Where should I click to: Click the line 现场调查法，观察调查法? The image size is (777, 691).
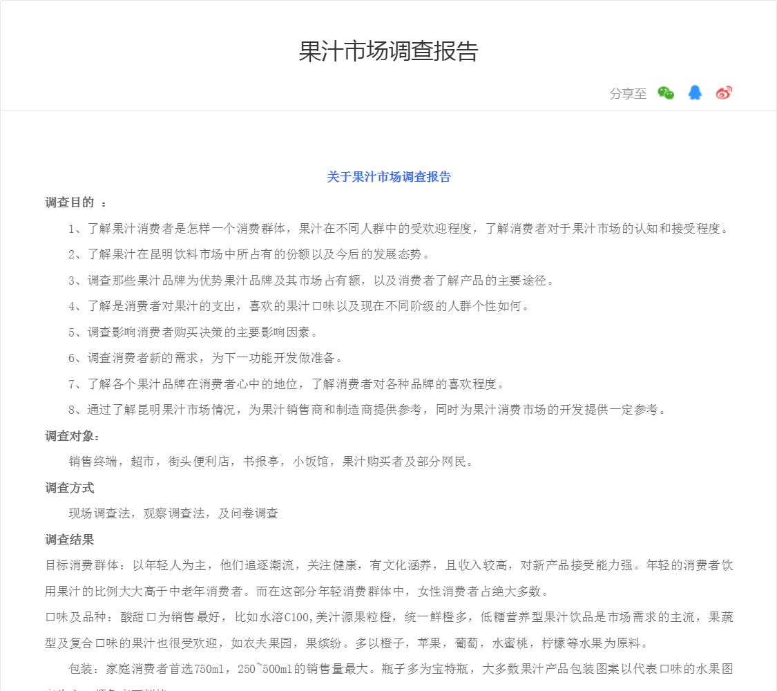(x=173, y=513)
